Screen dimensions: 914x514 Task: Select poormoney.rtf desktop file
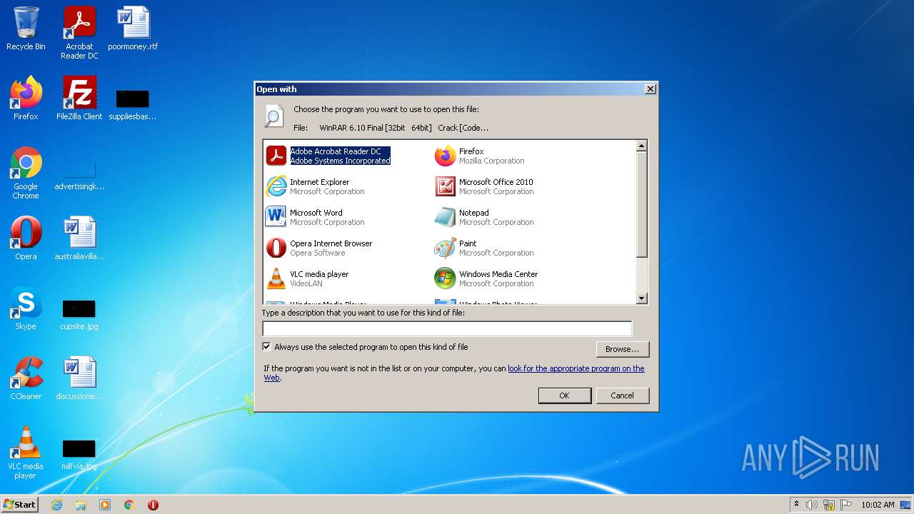pos(133,29)
